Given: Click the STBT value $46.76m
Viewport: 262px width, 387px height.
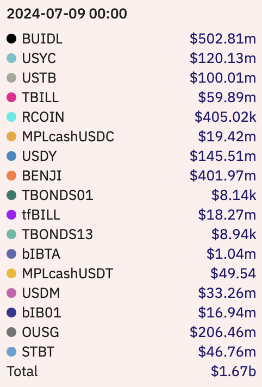Looking at the screenshot, I should coord(227,352).
